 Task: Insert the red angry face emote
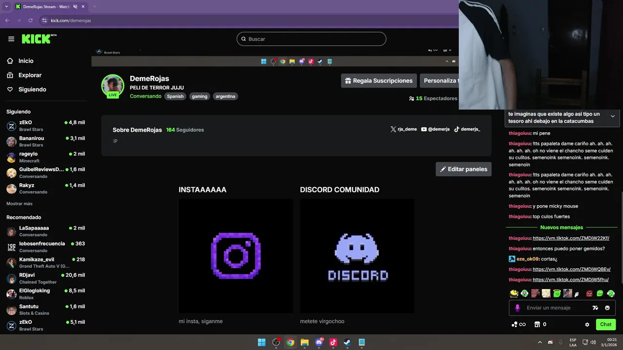point(589,294)
